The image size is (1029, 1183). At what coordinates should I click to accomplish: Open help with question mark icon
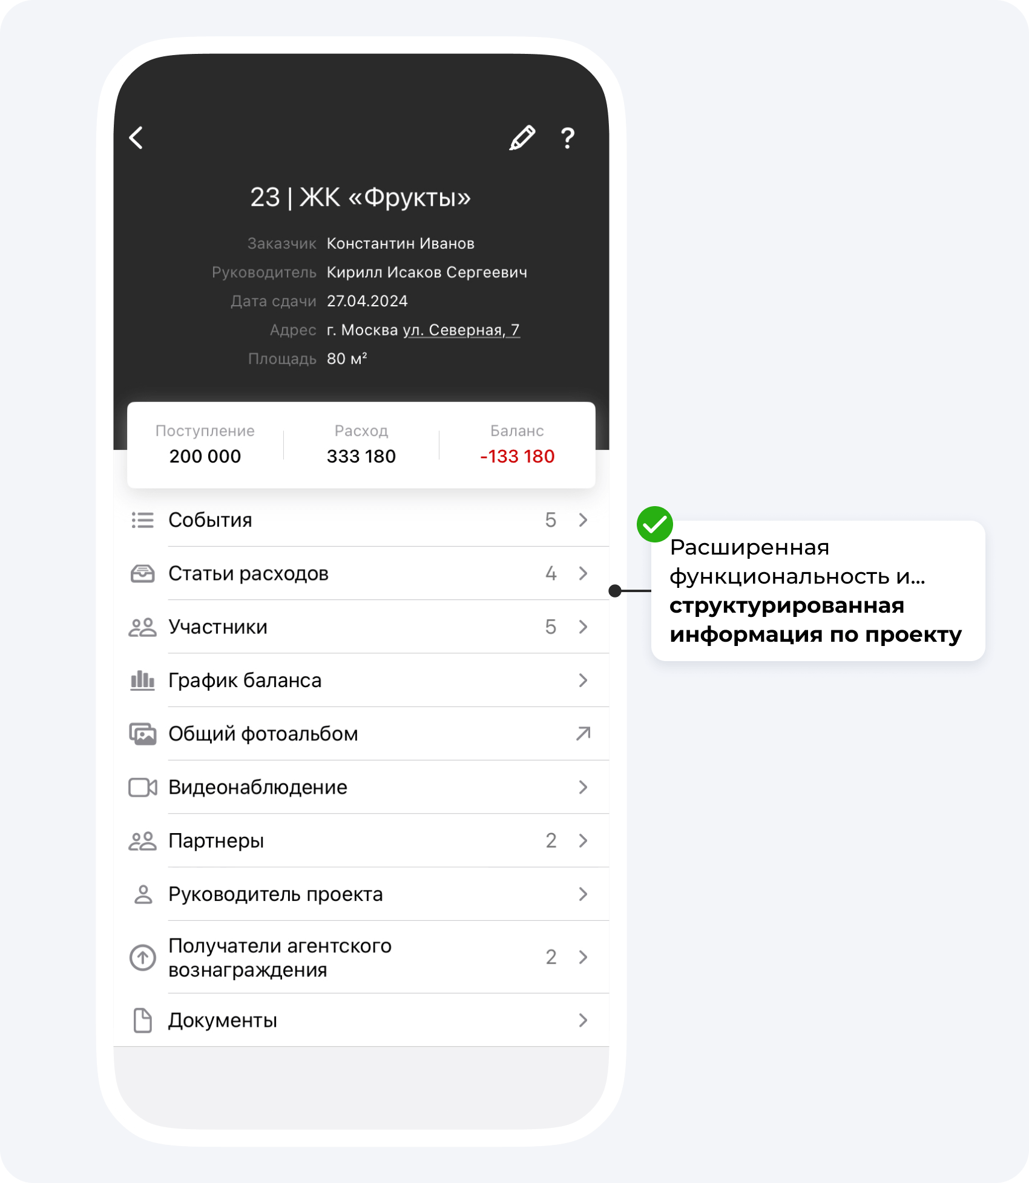tap(567, 138)
